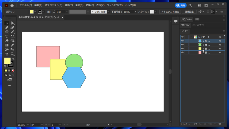Select the Curvature tool
The image size is (229, 129).
pyautogui.click(x=12, y=27)
